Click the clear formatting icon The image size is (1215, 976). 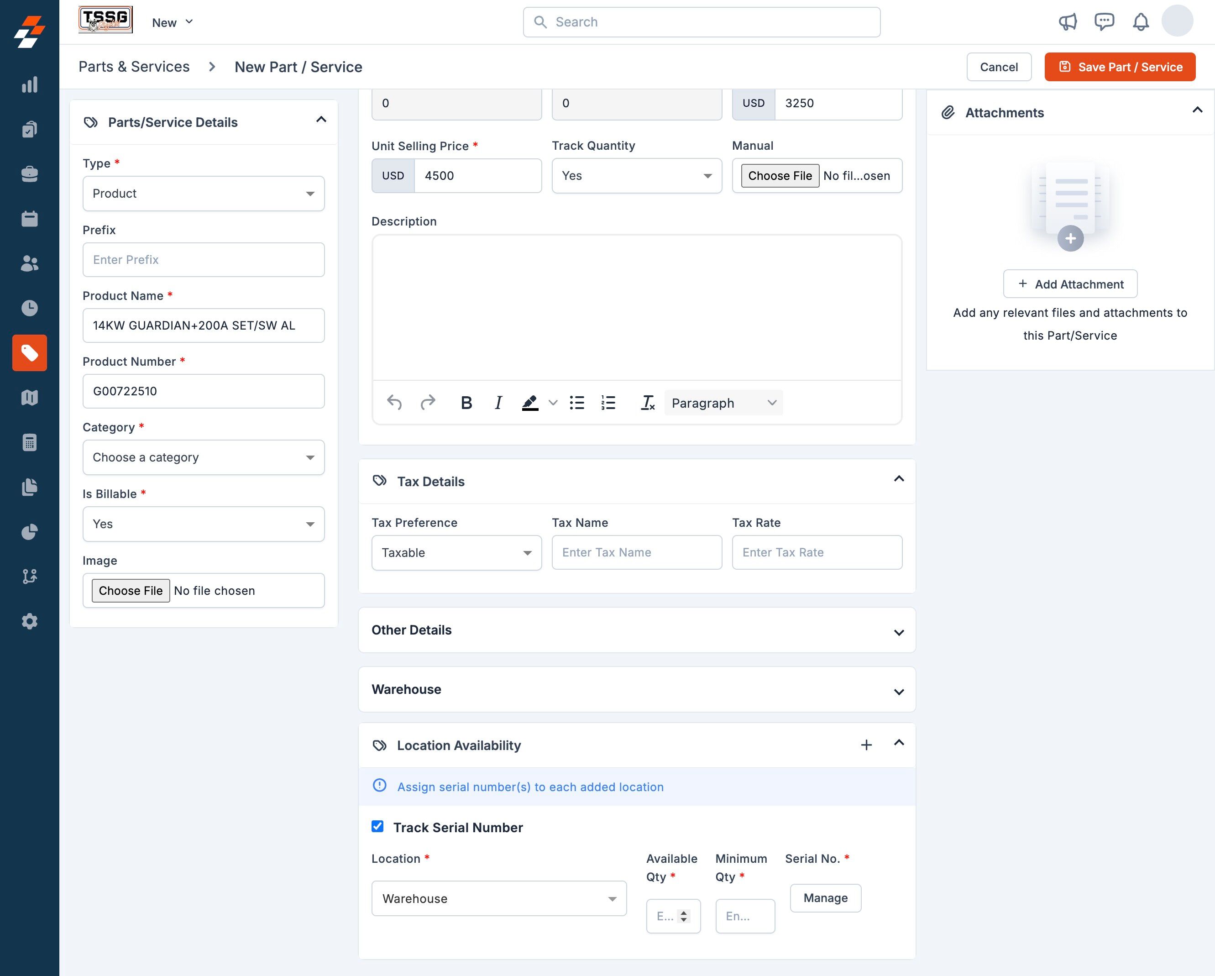(x=648, y=403)
